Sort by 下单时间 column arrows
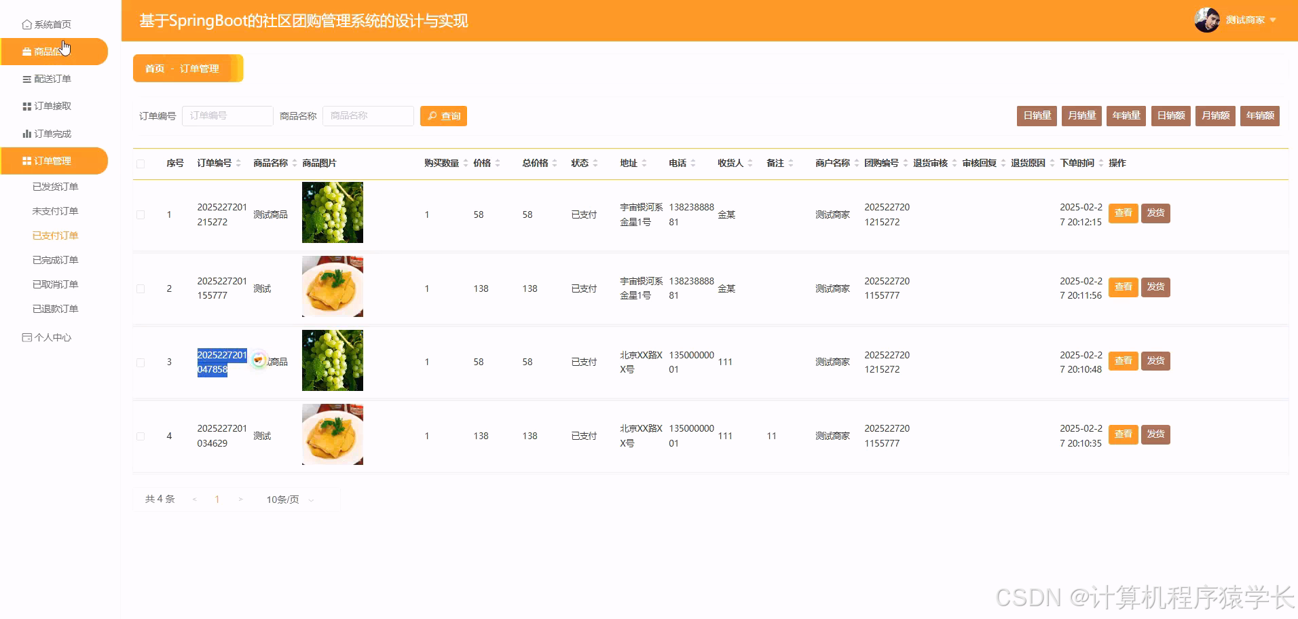This screenshot has height=619, width=1298. point(1101,163)
